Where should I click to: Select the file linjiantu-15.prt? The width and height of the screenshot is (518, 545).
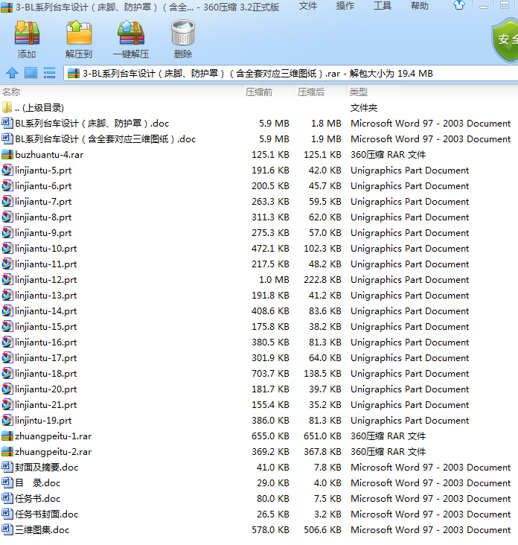[x=46, y=327]
